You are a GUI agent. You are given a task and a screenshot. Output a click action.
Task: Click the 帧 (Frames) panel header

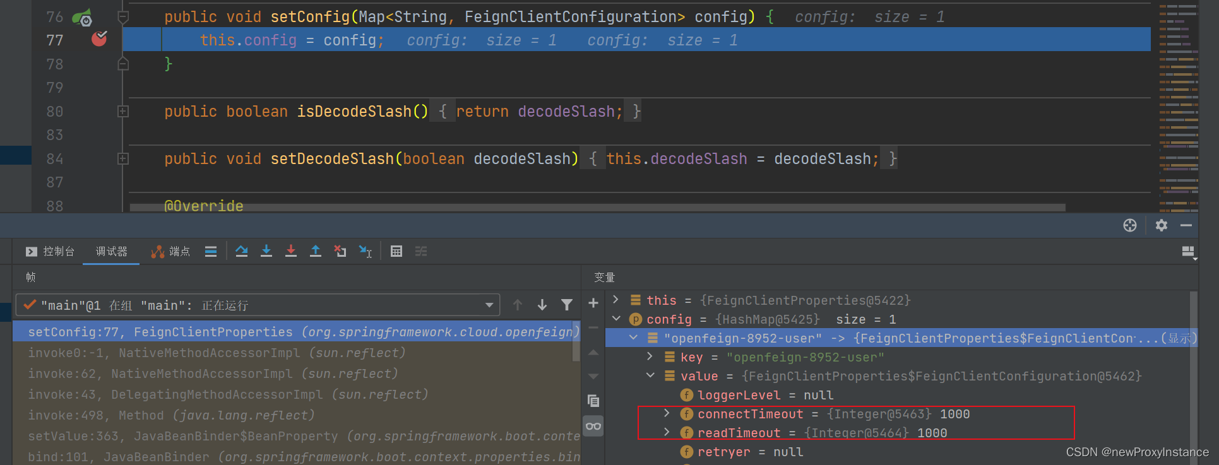pos(31,277)
